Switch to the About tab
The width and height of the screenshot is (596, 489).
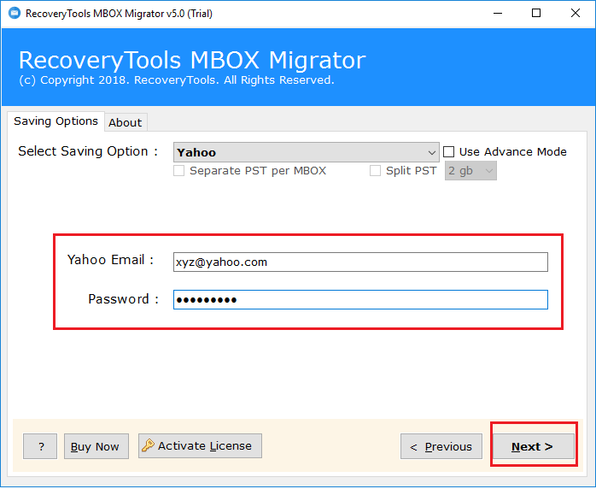[x=126, y=122]
